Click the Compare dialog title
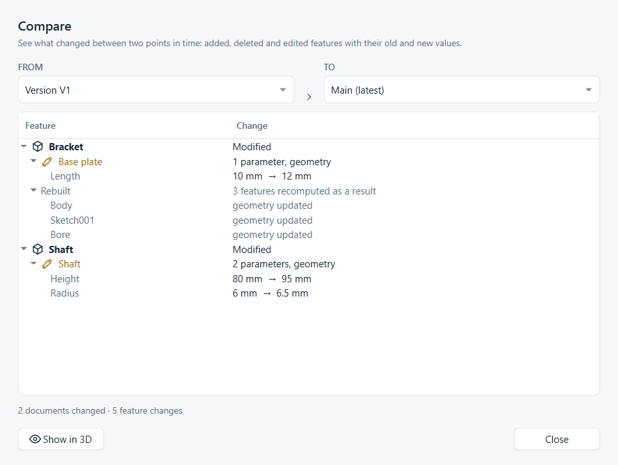Image resolution: width=618 pixels, height=465 pixels. (x=44, y=27)
